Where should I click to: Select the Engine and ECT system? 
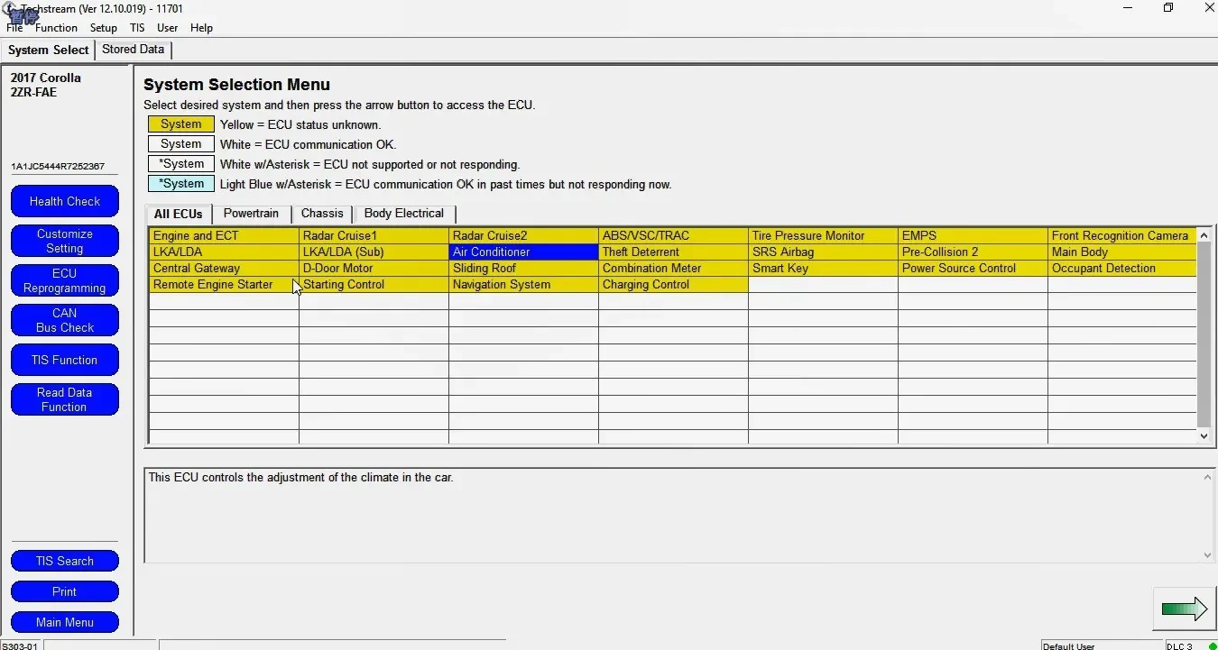tap(224, 235)
